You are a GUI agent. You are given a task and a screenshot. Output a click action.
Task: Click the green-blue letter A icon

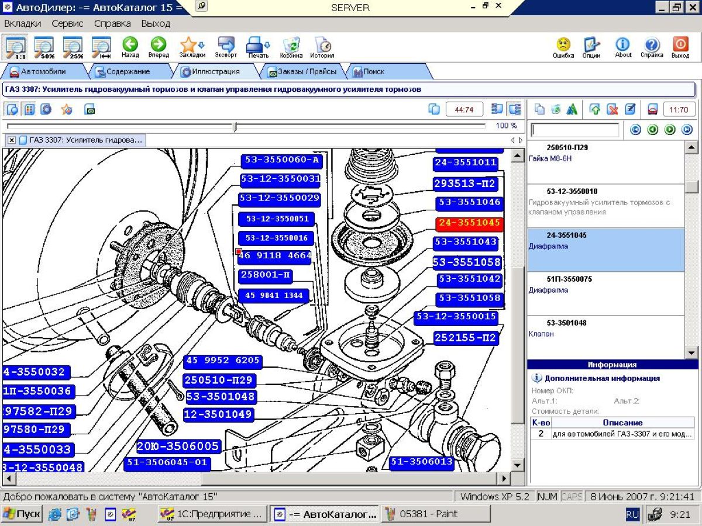[x=572, y=109]
